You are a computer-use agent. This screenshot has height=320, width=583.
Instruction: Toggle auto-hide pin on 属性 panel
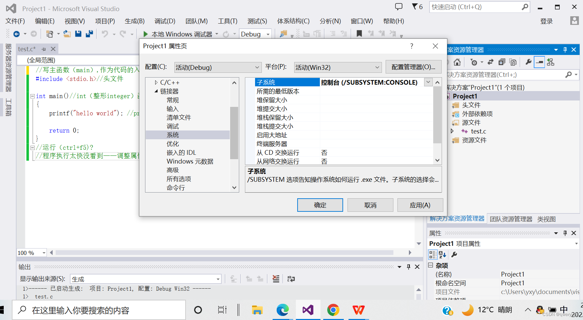click(565, 233)
